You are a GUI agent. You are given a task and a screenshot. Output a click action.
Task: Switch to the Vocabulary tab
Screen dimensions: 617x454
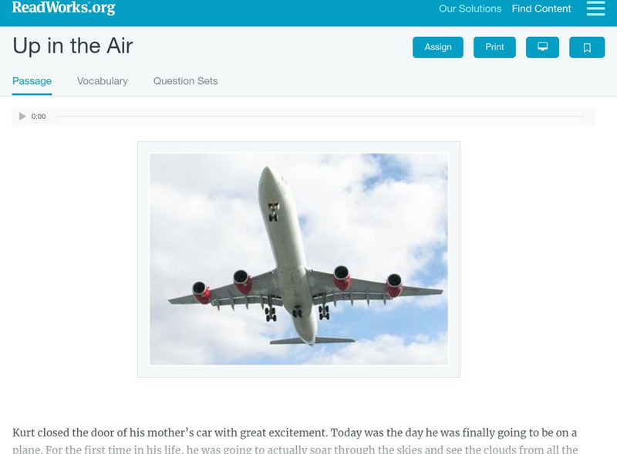click(x=103, y=81)
